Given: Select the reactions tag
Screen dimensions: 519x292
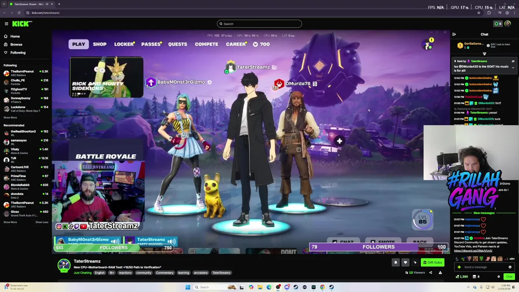Looking at the screenshot, I should [x=125, y=273].
